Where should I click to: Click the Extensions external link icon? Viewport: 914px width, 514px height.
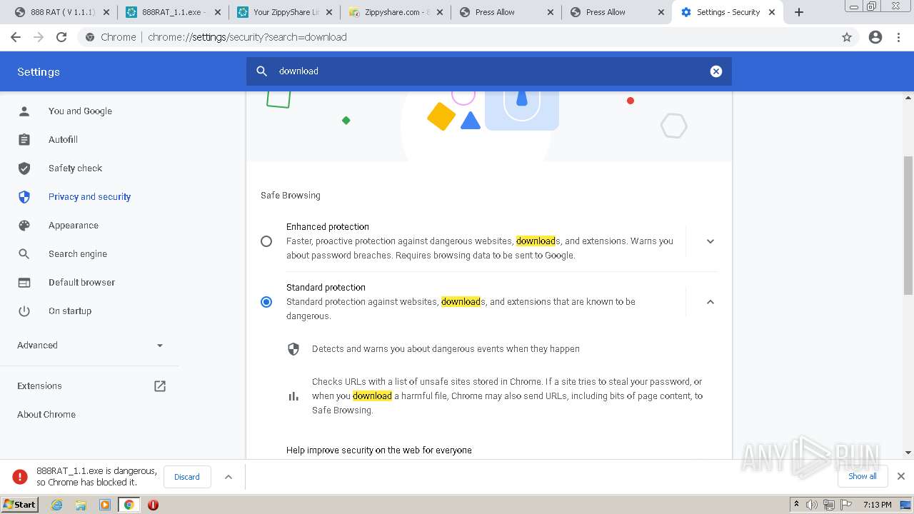point(160,386)
